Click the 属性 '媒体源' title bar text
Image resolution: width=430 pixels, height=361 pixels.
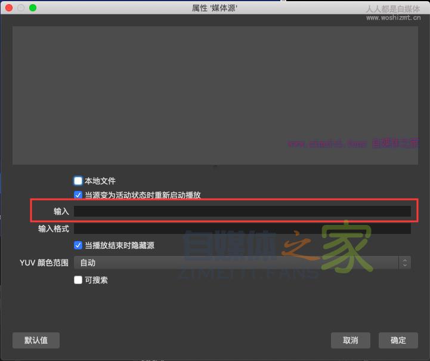[x=215, y=8]
